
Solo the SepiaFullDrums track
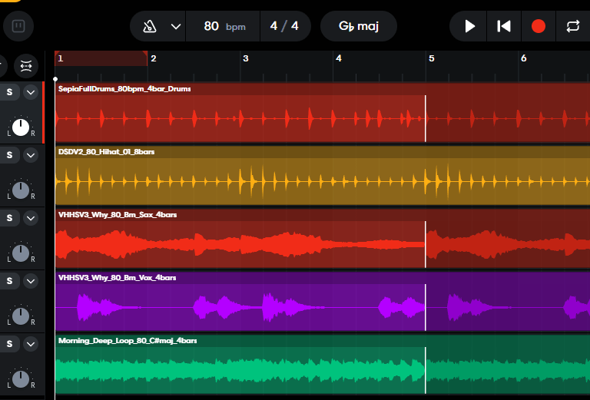coord(9,92)
